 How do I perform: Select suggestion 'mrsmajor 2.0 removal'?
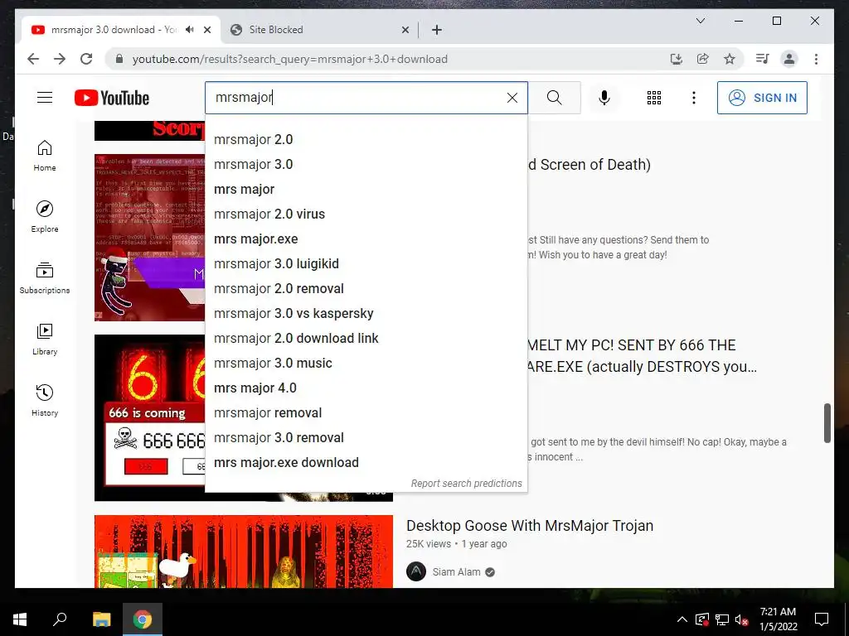tap(366, 289)
